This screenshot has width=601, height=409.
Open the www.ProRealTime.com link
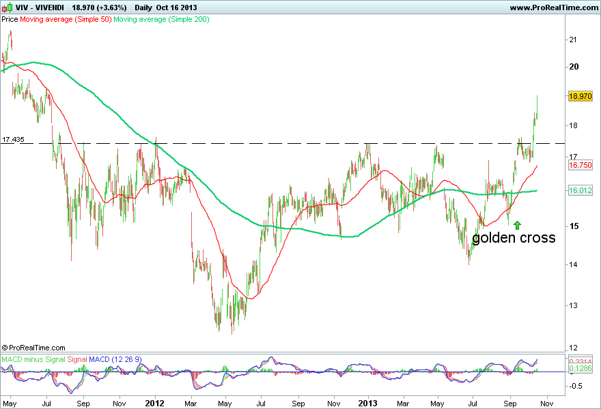click(554, 7)
